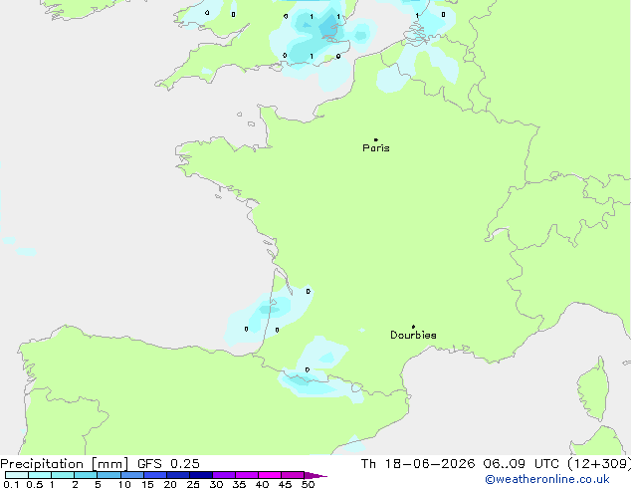Click the Dourbies location dot marker

(413, 327)
